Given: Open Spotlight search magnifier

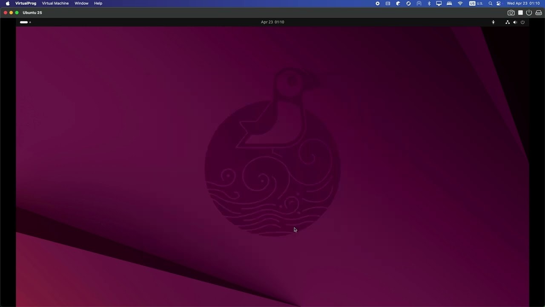Looking at the screenshot, I should [x=490, y=3].
